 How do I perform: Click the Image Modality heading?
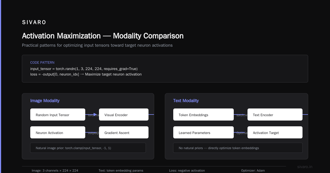45,101
